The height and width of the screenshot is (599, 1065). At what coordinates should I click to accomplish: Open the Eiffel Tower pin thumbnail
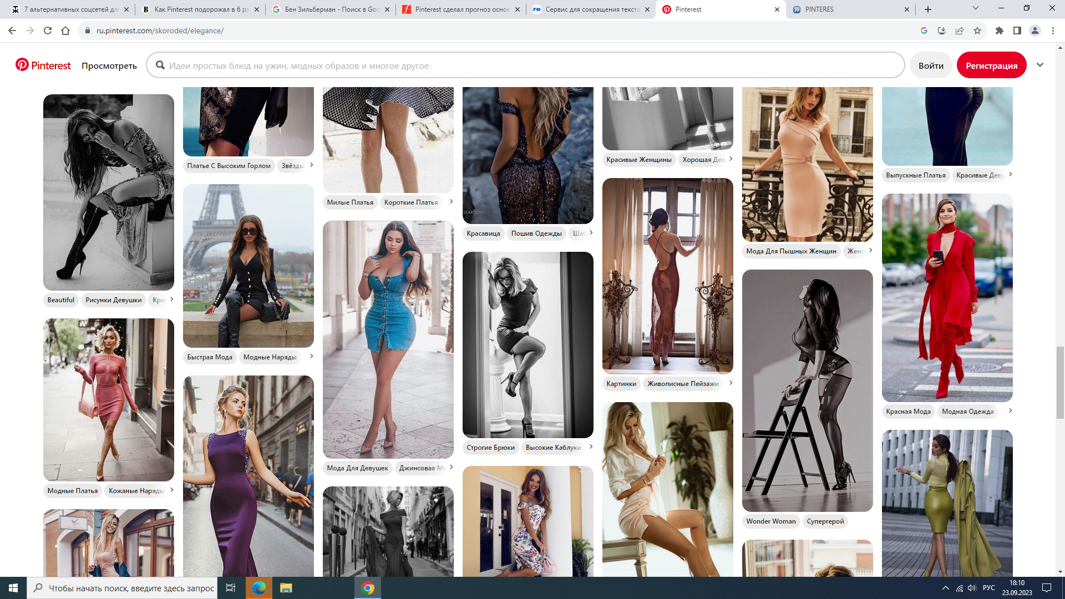[x=248, y=266]
